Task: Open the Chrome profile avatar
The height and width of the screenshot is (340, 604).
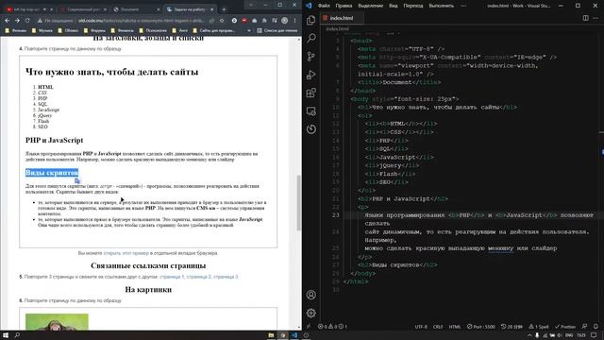Action: click(285, 21)
